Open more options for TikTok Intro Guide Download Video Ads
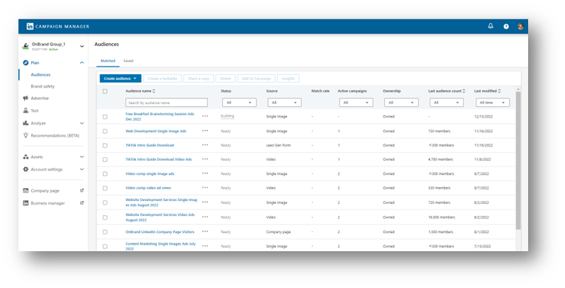Viewport: 565px width, 288px height. click(205, 159)
